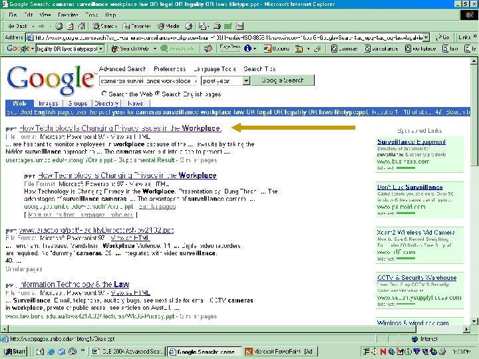The image size is (479, 359).
Task: Click the Refresh page icon
Action: point(70,26)
